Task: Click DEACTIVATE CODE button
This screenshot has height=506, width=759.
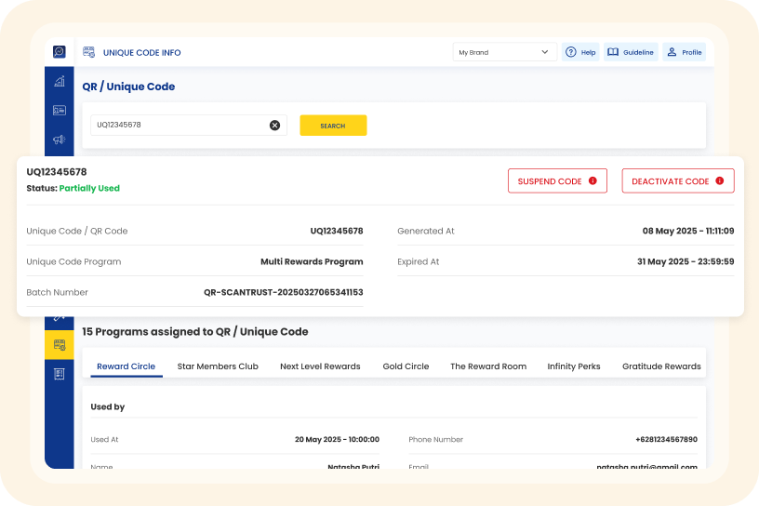Action: click(x=678, y=180)
